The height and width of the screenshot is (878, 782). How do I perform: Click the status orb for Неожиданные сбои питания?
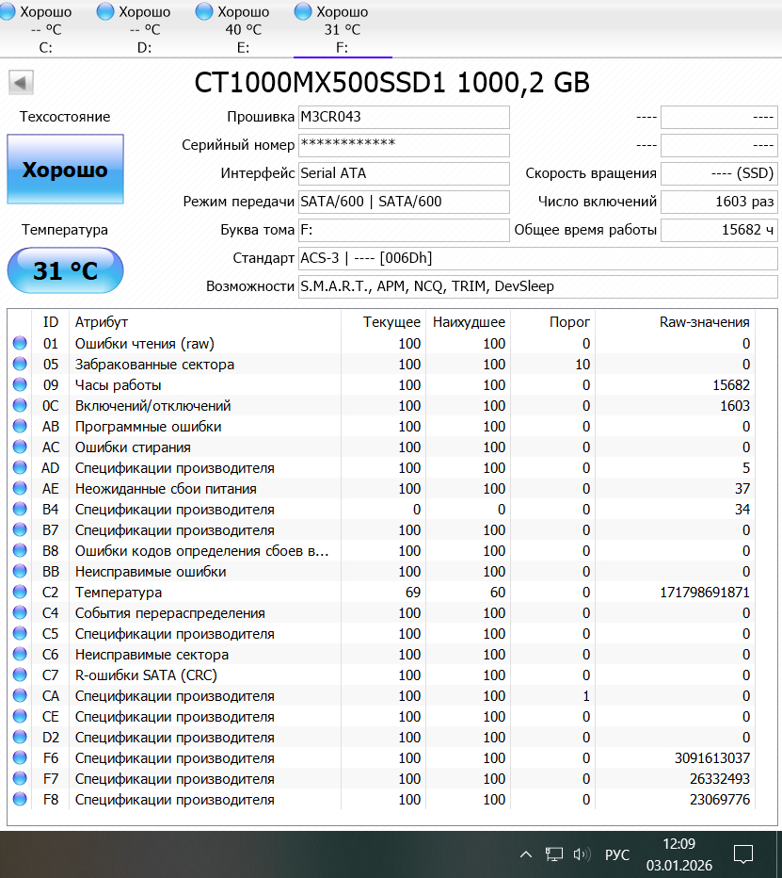point(20,488)
